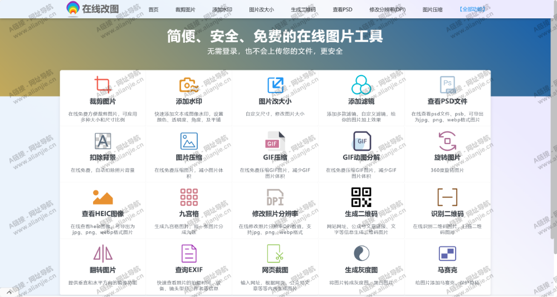Open the 识别二维码 card title

tap(448, 214)
